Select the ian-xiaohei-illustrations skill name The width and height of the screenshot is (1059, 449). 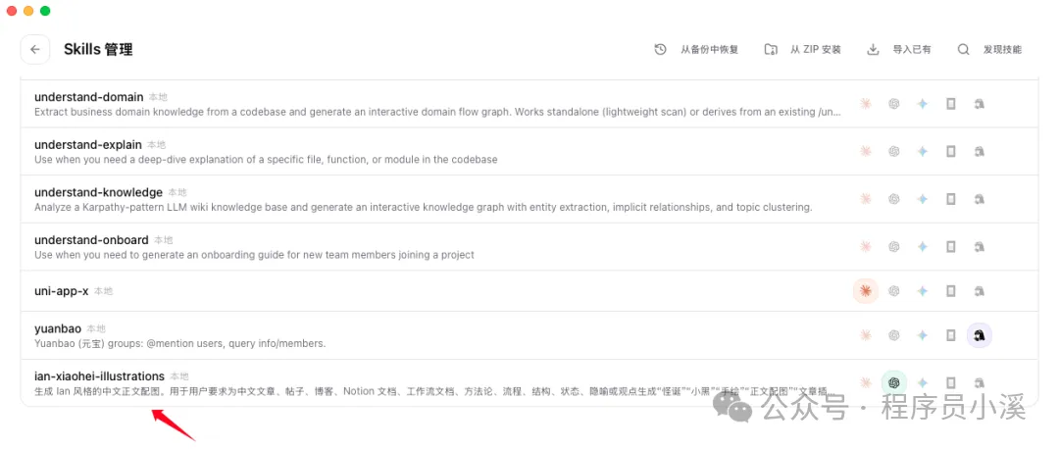99,376
